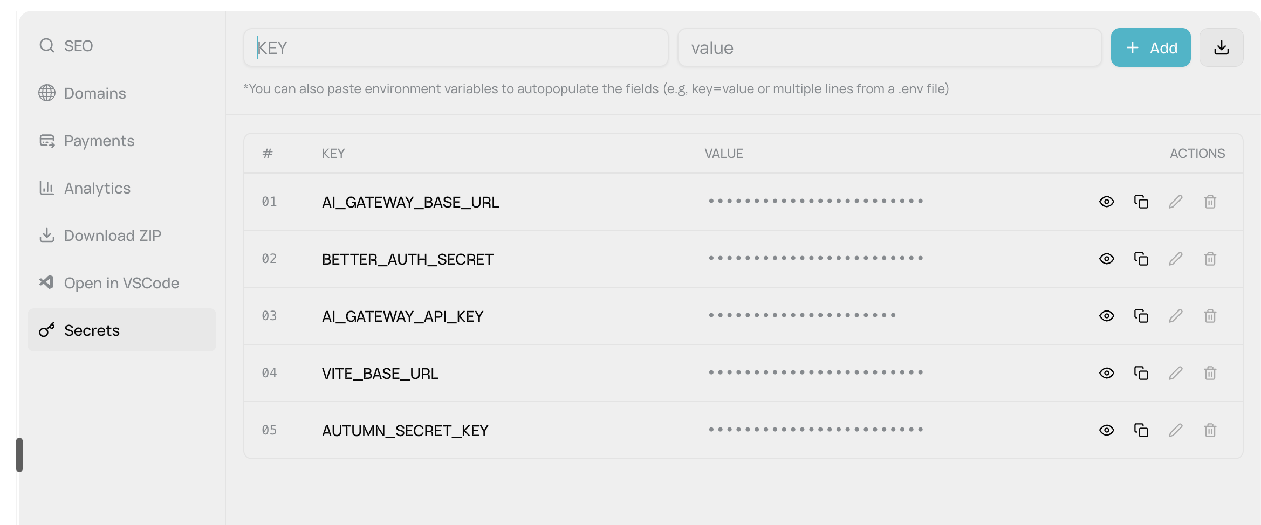The image size is (1261, 525).
Task: Copy the VITE_BASE_URL value
Action: 1141,373
